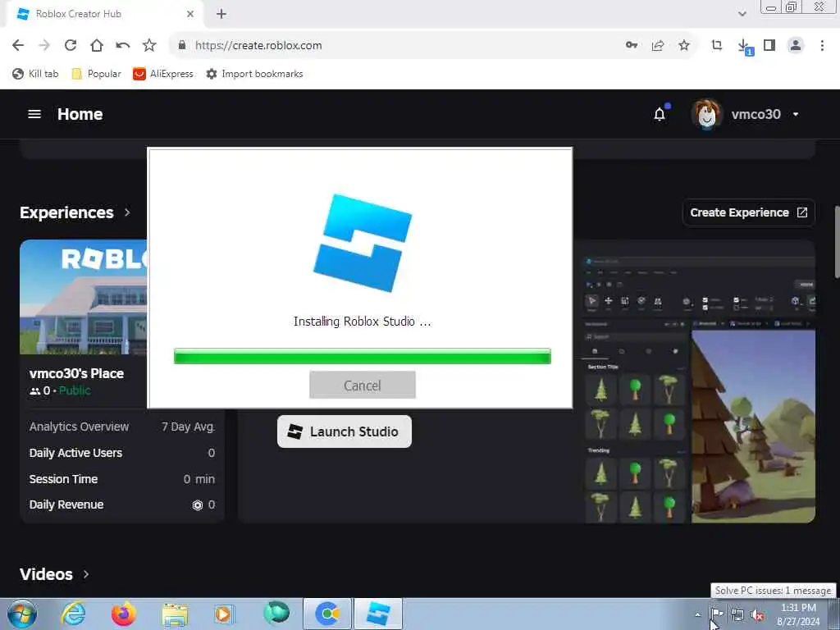The height and width of the screenshot is (630, 840).
Task: Click the Public status text
Action: coord(75,390)
